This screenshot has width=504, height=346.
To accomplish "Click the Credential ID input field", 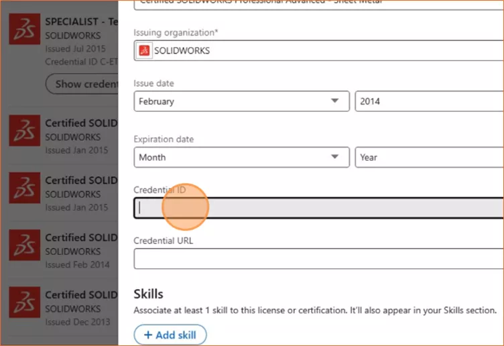I will pyautogui.click(x=319, y=208).
